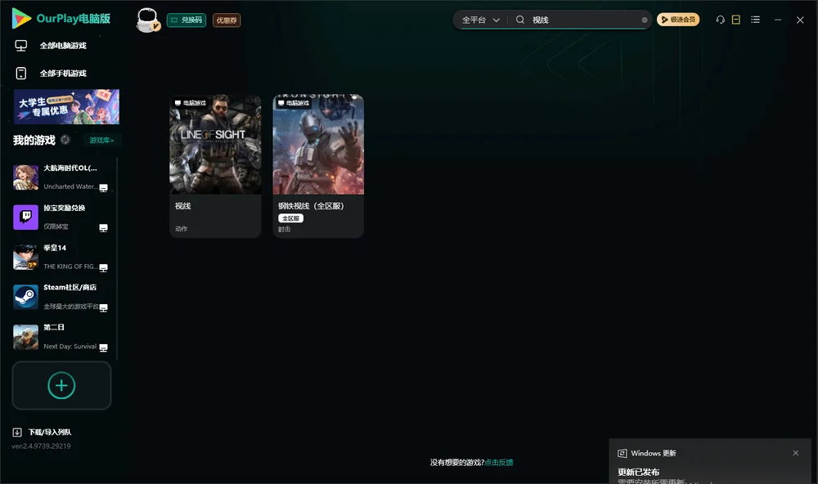Click the PC badge on the 大航海时代OL row

(x=103, y=188)
